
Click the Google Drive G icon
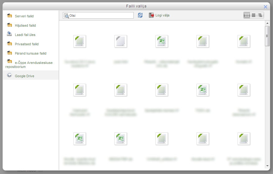[x=9, y=75]
